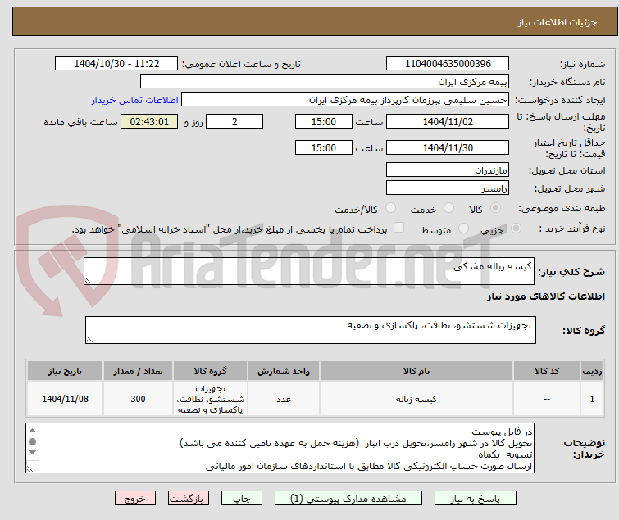Click the resize handle of buyer notes box
The image size is (619, 520).
point(30,468)
